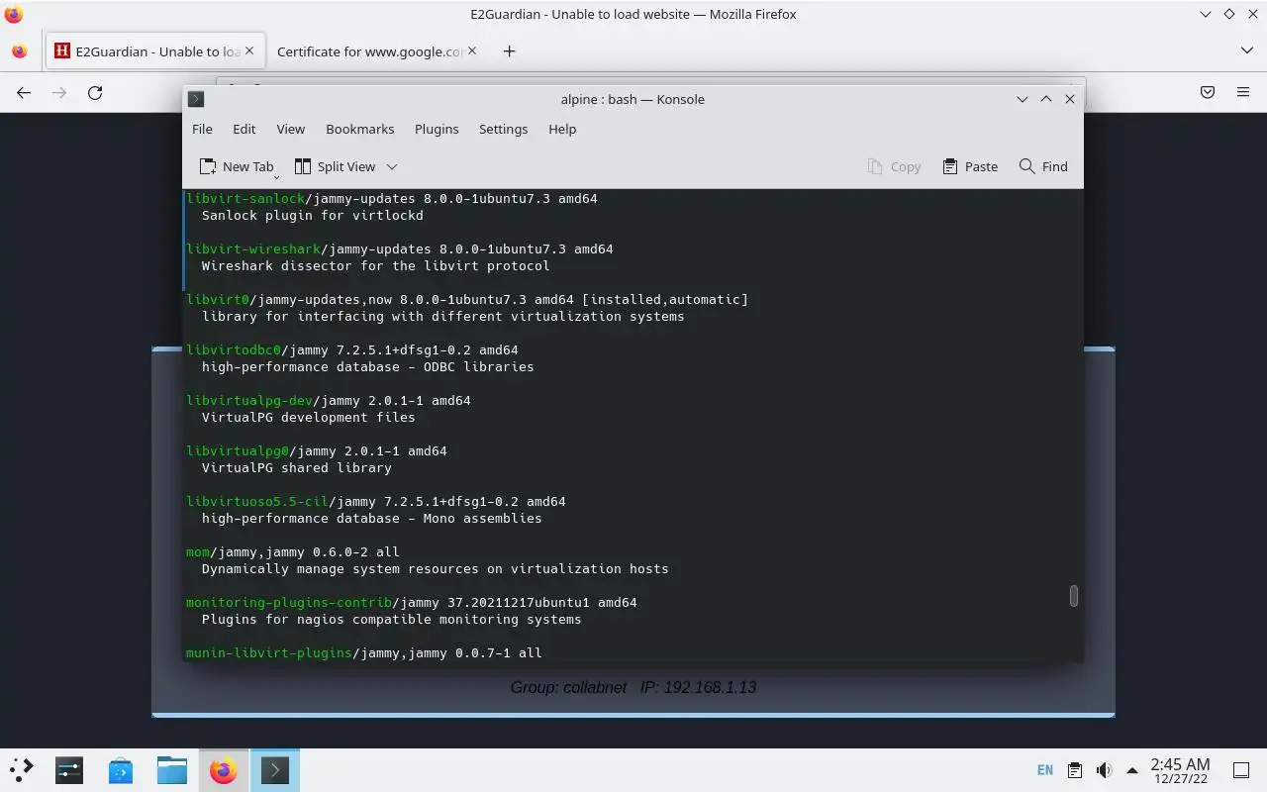Image resolution: width=1267 pixels, height=792 pixels.
Task: Open Discover software center from taskbar
Action: tap(121, 769)
